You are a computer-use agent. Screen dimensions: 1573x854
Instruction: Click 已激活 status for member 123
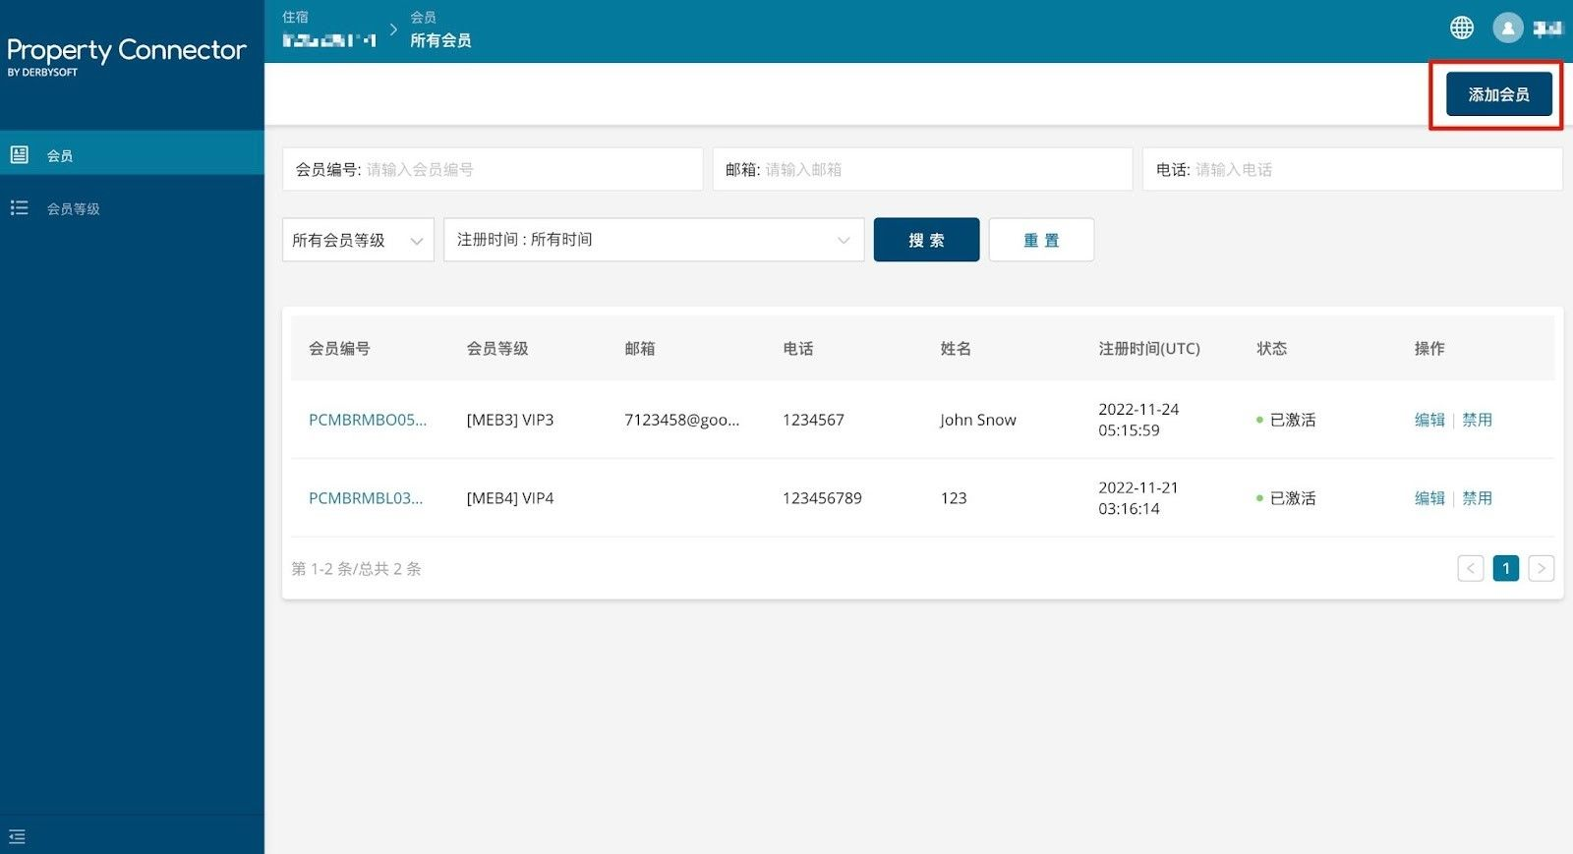(x=1286, y=498)
